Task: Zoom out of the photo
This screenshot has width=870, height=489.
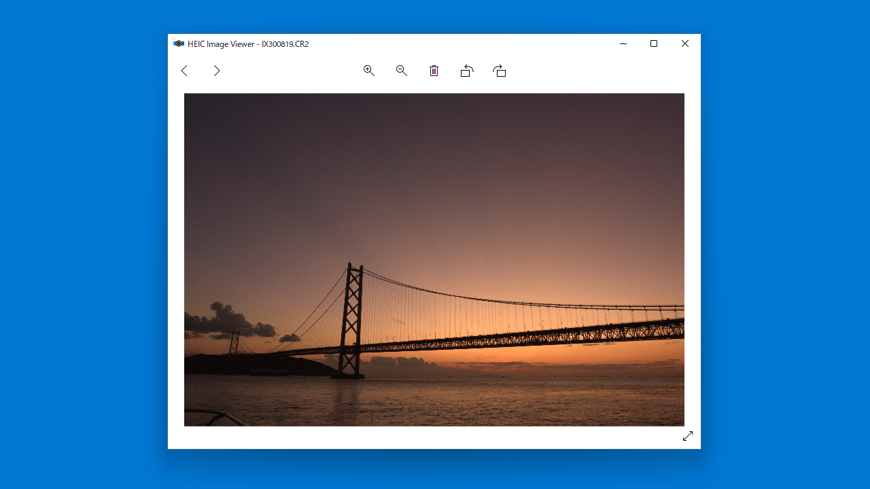Action: [x=402, y=71]
